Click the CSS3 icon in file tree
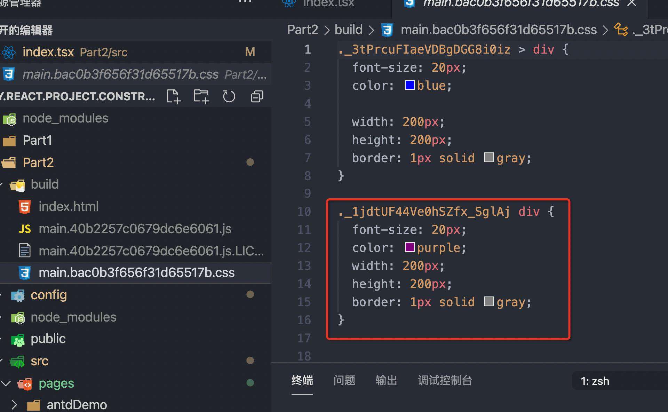 [x=25, y=273]
